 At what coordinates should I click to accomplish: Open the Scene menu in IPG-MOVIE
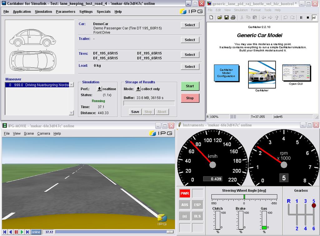(29, 133)
